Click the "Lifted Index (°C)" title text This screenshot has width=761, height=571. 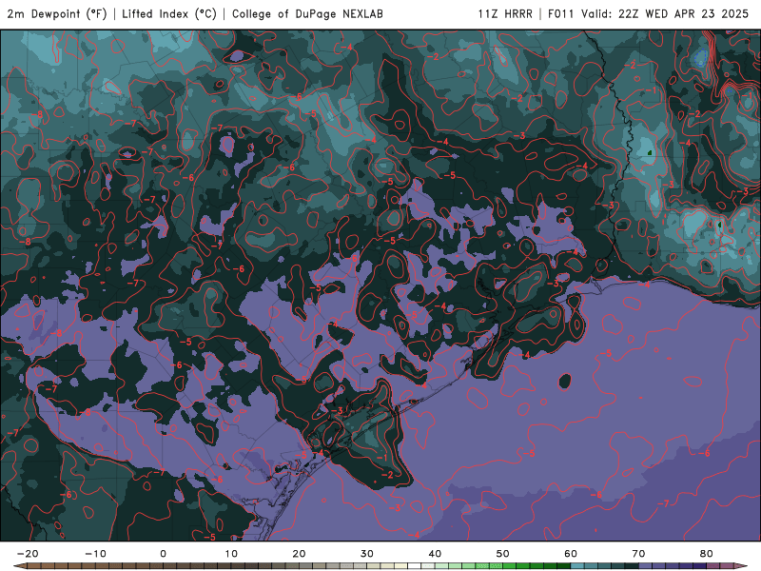(x=169, y=14)
